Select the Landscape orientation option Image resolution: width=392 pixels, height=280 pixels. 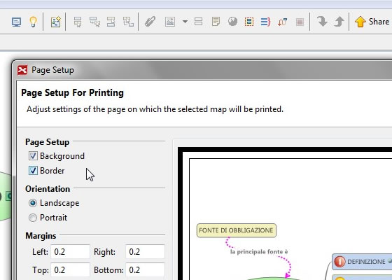[33, 203]
